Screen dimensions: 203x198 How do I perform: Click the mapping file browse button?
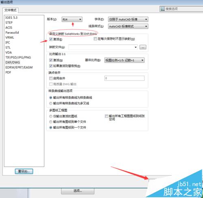click(143, 47)
